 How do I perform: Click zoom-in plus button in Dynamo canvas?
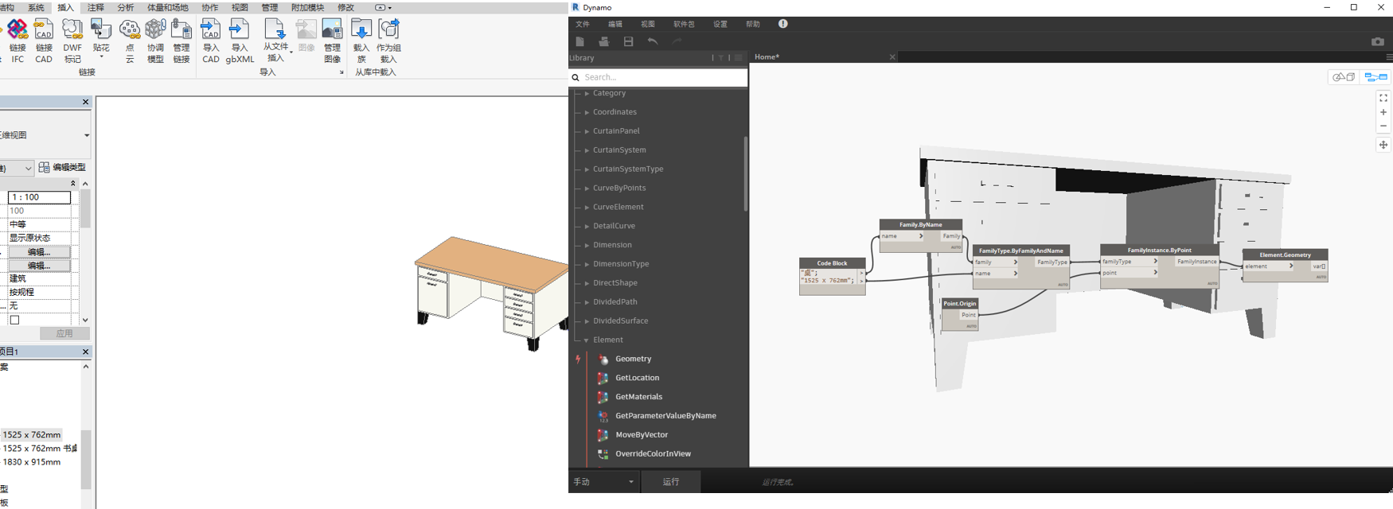(x=1383, y=112)
